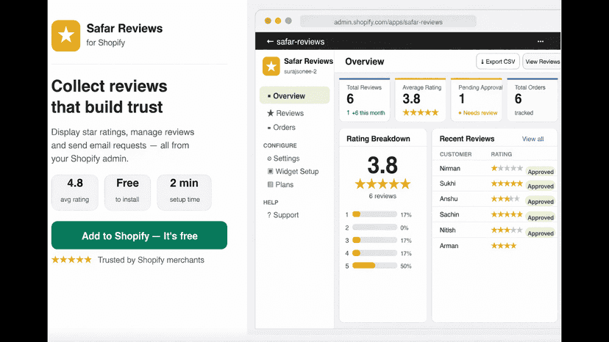Open the View all link
The width and height of the screenshot is (609, 342).
(533, 139)
